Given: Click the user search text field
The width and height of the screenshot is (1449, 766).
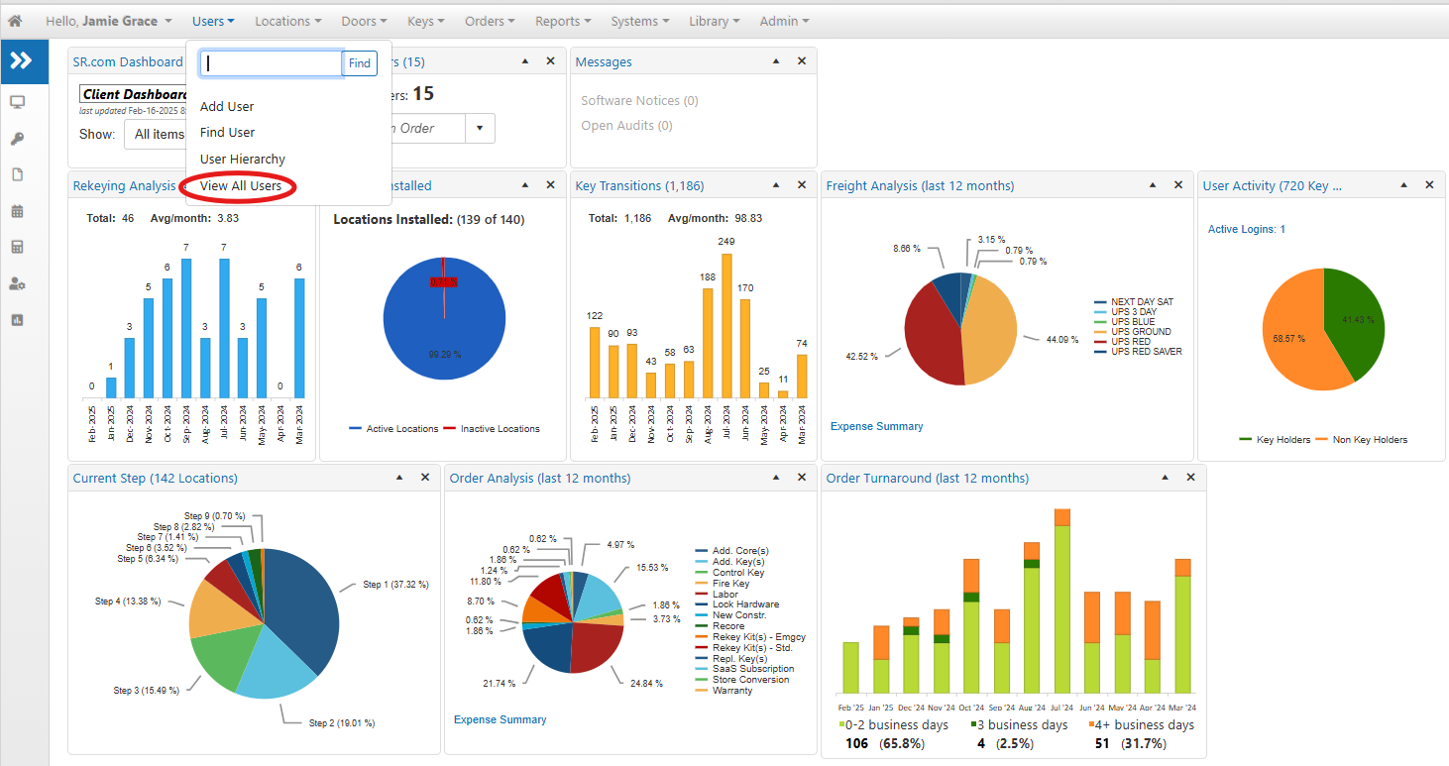Looking at the screenshot, I should pyautogui.click(x=272, y=63).
